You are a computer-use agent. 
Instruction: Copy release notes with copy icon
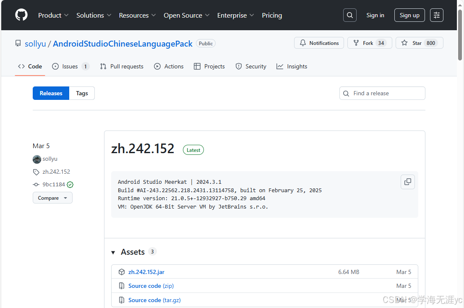407,182
